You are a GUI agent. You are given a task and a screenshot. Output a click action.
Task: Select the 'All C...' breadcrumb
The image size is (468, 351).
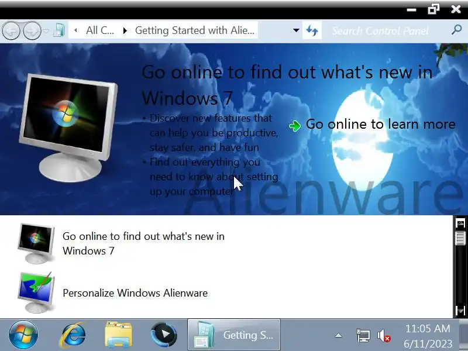99,30
